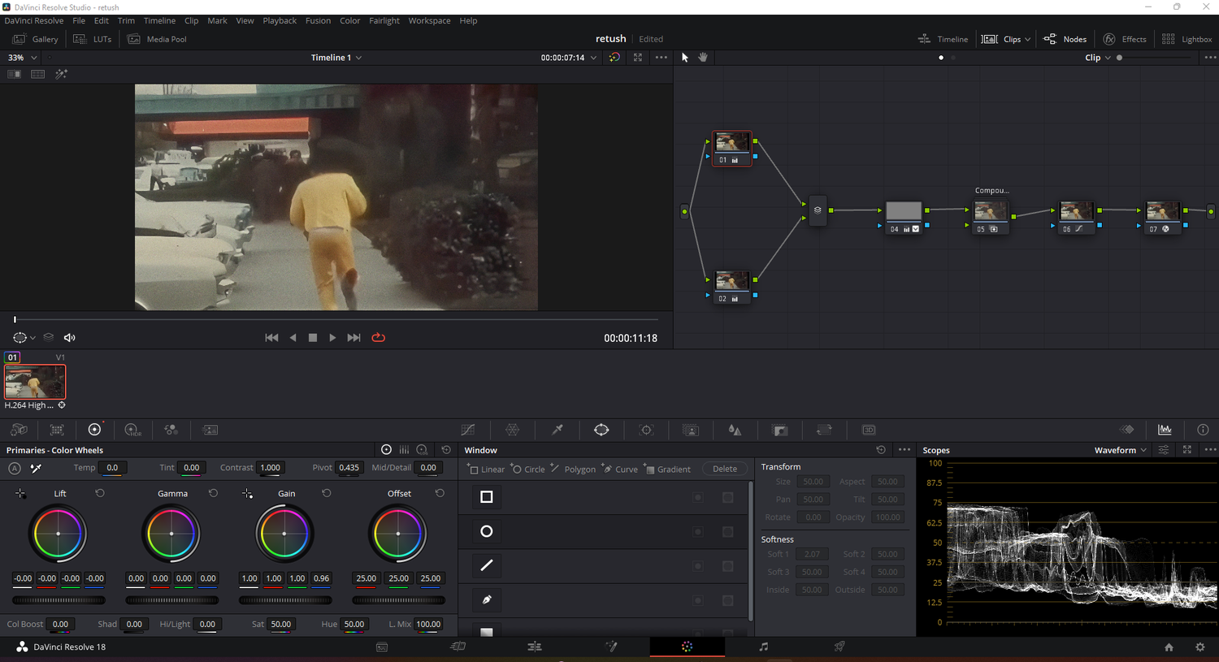Image resolution: width=1219 pixels, height=662 pixels.
Task: Open the LUTs panel
Action: coord(92,39)
